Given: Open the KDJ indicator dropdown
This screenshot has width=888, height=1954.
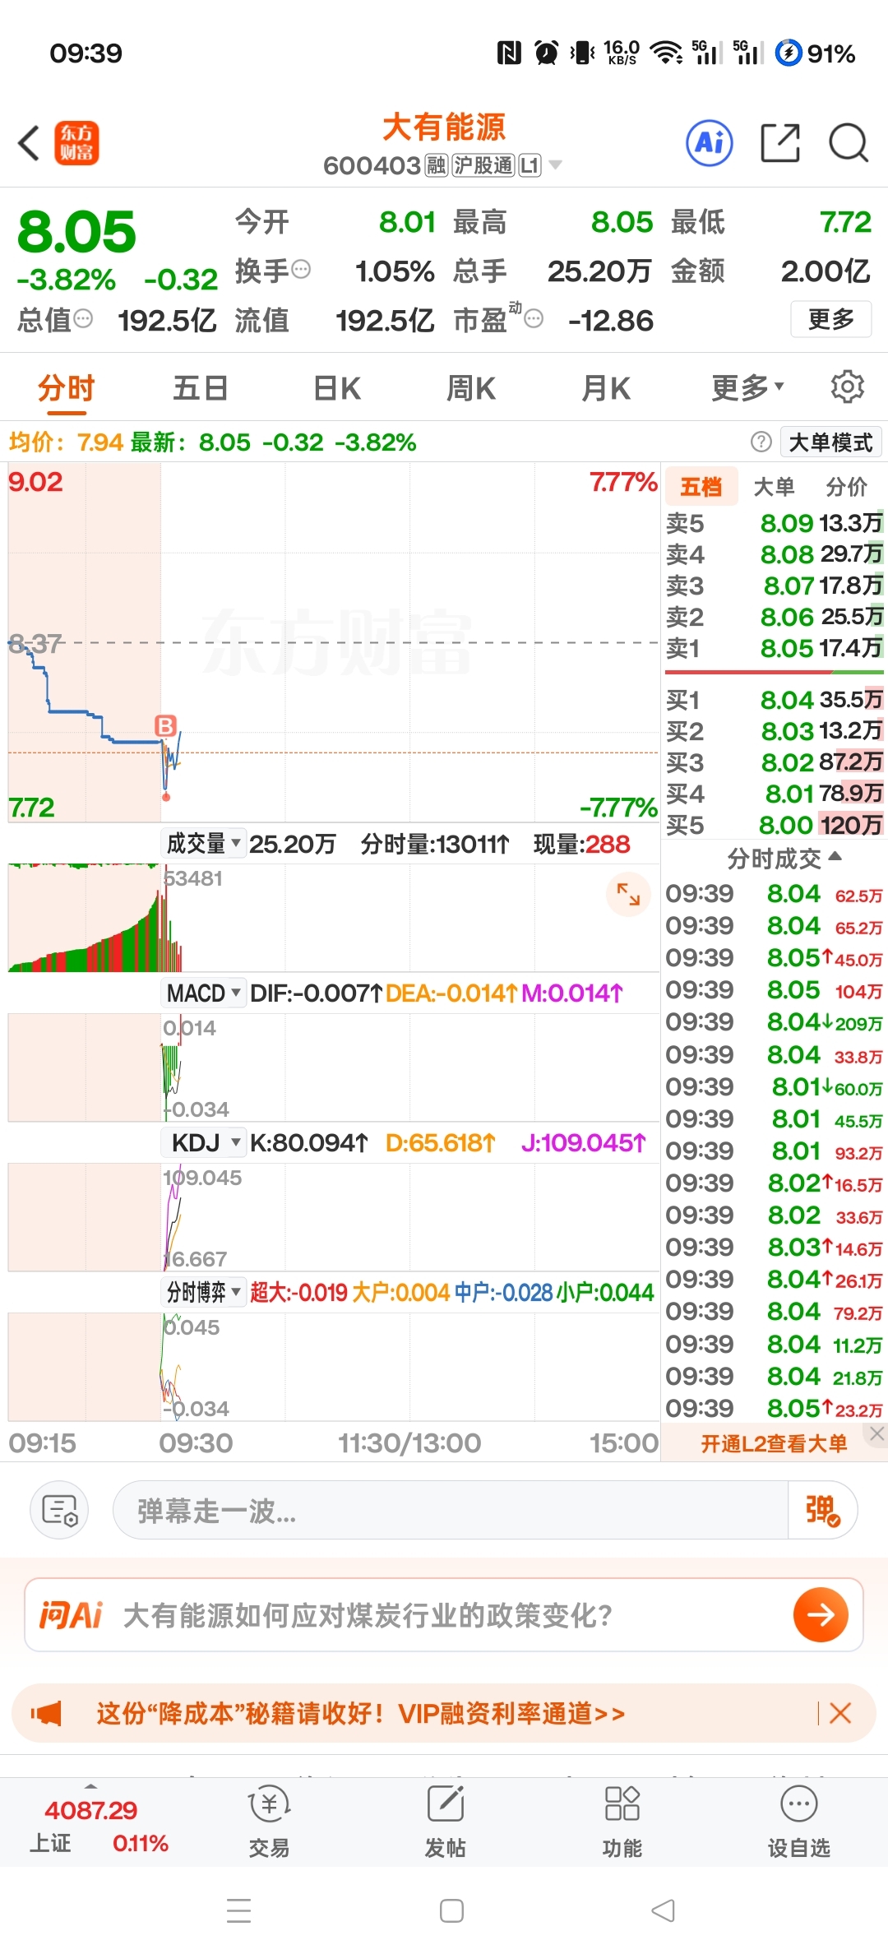Looking at the screenshot, I should pos(203,1142).
